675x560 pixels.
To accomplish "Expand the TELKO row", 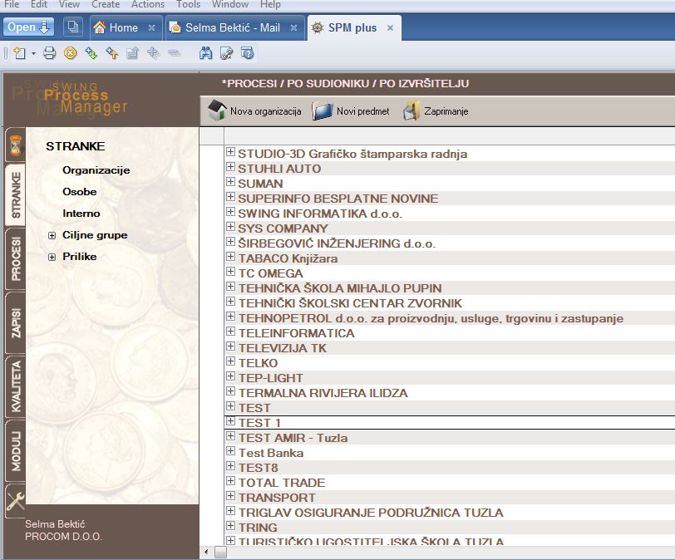I will pyautogui.click(x=231, y=361).
